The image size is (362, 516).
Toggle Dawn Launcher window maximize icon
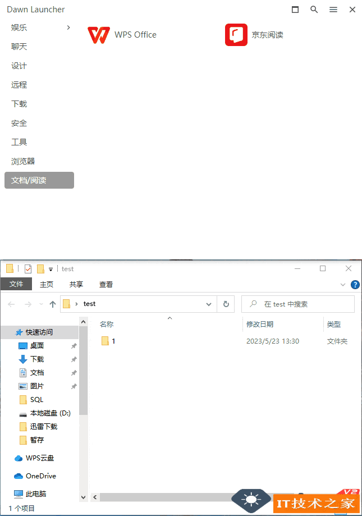(295, 10)
